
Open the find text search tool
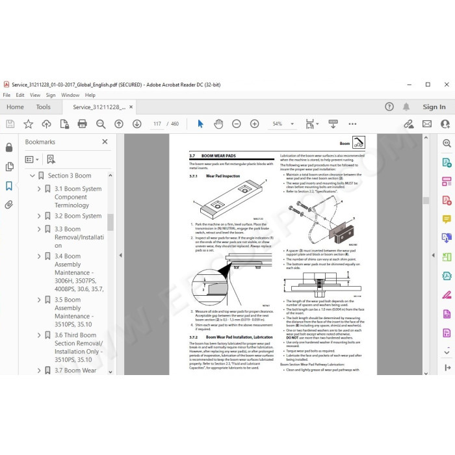101,124
